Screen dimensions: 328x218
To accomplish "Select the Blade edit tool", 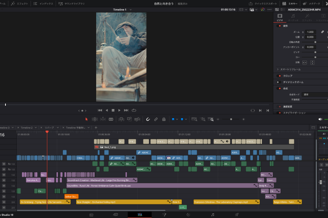I will click(x=111, y=119).
